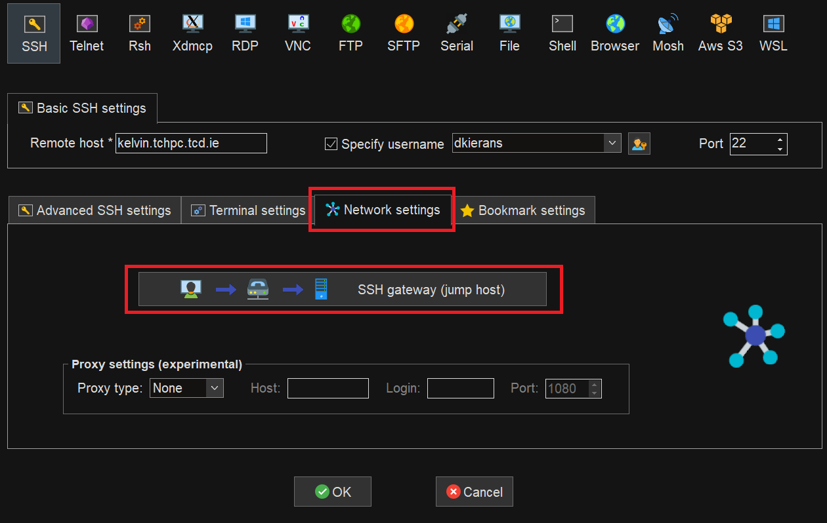Viewport: 827px width, 523px height.
Task: Select the Mosh session type
Action: (x=668, y=33)
